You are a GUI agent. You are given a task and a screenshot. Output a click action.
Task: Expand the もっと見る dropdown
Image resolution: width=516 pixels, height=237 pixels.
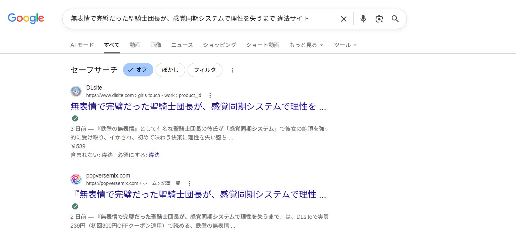point(306,45)
